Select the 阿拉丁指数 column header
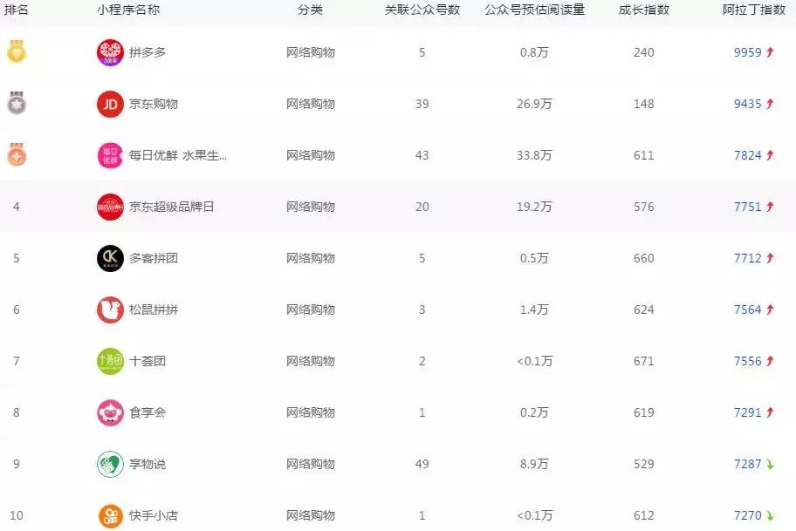This screenshot has width=796, height=531. [752, 10]
